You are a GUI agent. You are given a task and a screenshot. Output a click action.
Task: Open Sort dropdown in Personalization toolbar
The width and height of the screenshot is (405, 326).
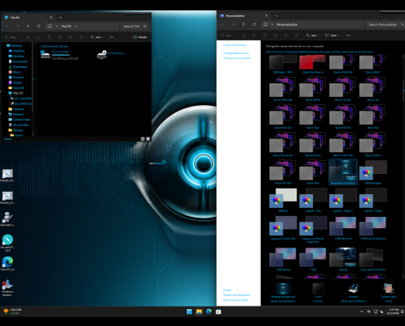click(313, 36)
